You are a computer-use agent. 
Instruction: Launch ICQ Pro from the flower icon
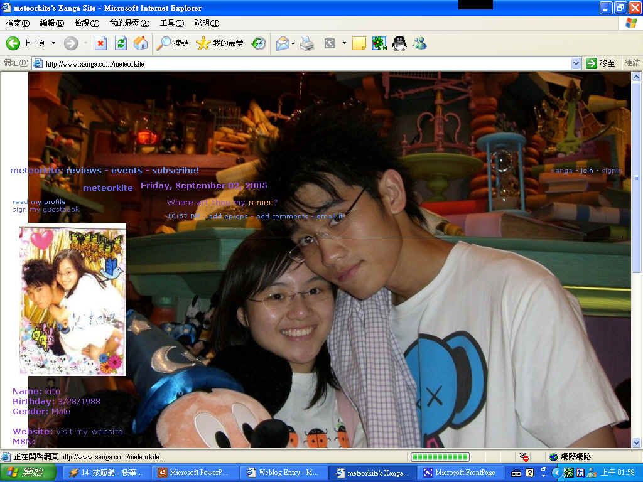pyautogui.click(x=379, y=43)
